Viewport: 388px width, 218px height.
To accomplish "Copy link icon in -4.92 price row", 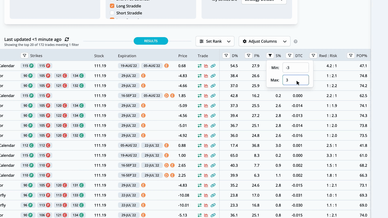I will click(x=213, y=136).
